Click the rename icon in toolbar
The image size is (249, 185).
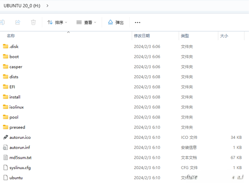coord(2,22)
